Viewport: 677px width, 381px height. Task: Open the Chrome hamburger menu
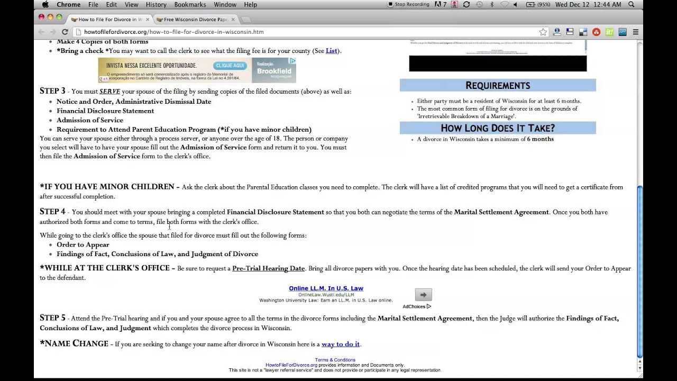tap(636, 32)
